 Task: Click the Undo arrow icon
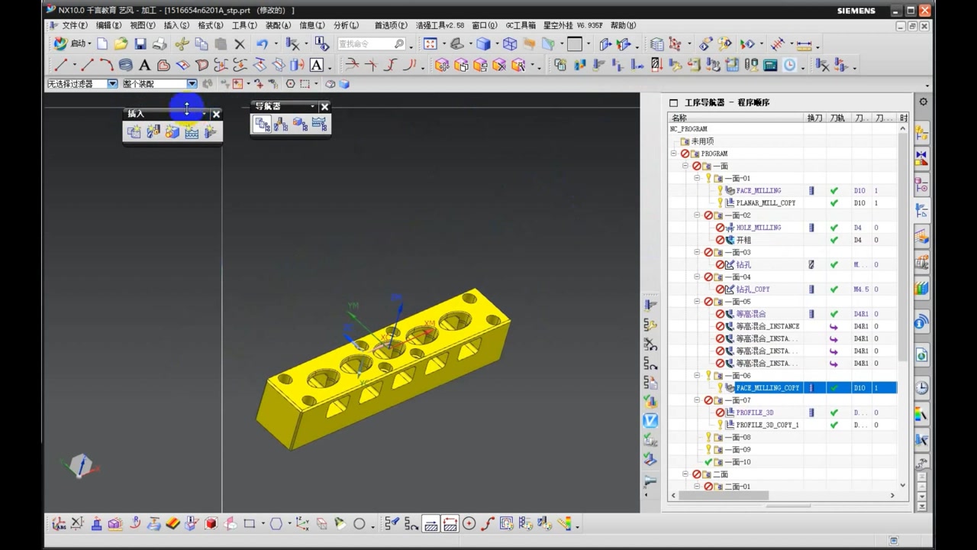[262, 44]
